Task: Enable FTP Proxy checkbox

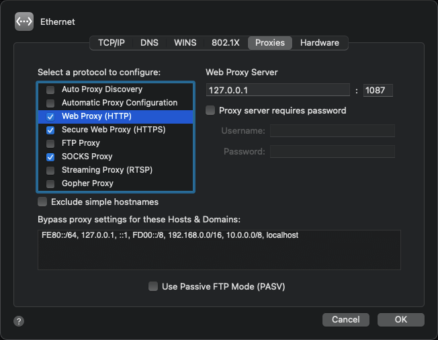Action: 50,143
